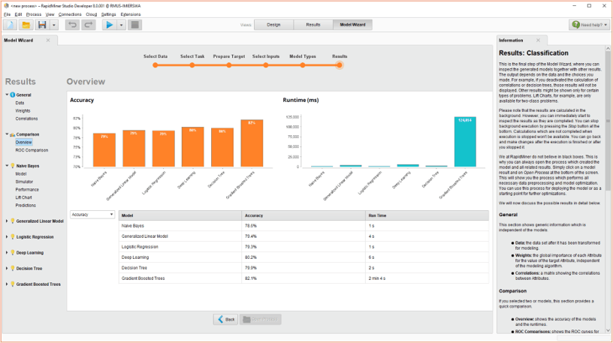Close the Model Wizard tab
This screenshot has height=343, width=613.
coord(50,41)
